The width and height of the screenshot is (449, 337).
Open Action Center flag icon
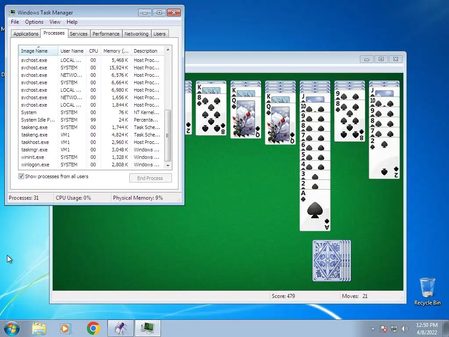click(384, 329)
